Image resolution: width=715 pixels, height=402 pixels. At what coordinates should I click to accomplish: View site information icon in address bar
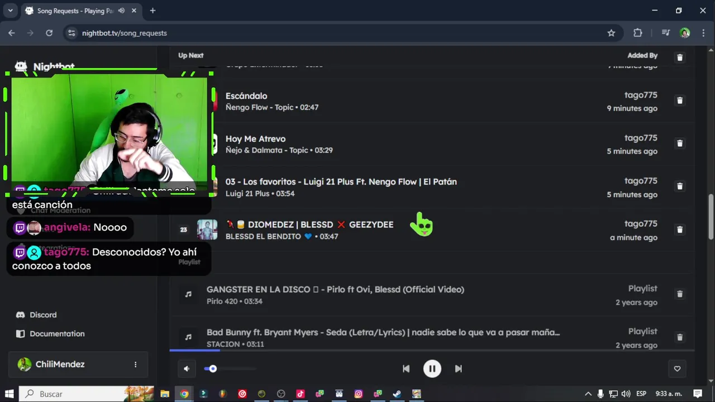coord(71,33)
